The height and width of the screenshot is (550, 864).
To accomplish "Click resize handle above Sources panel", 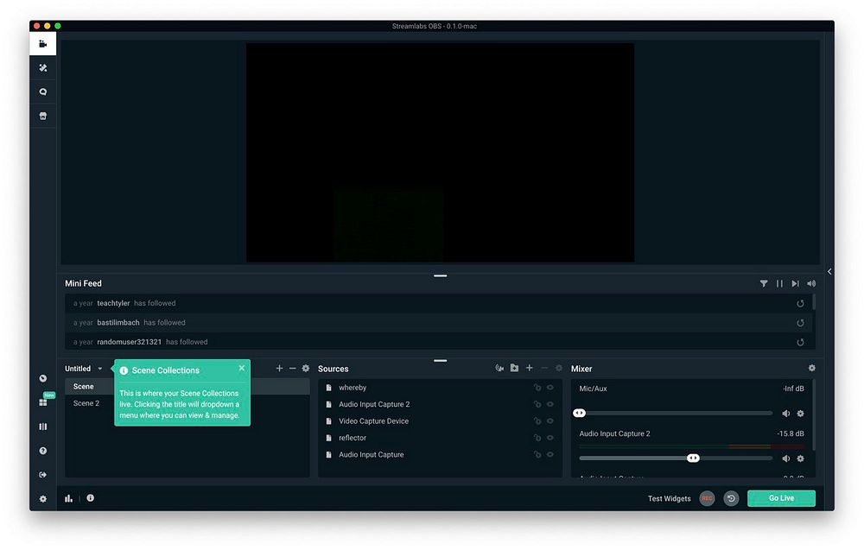I will click(441, 361).
